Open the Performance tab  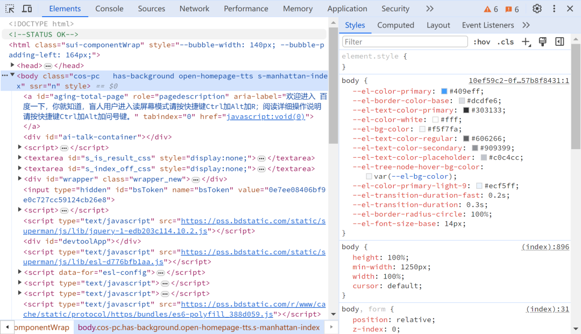pyautogui.click(x=246, y=9)
